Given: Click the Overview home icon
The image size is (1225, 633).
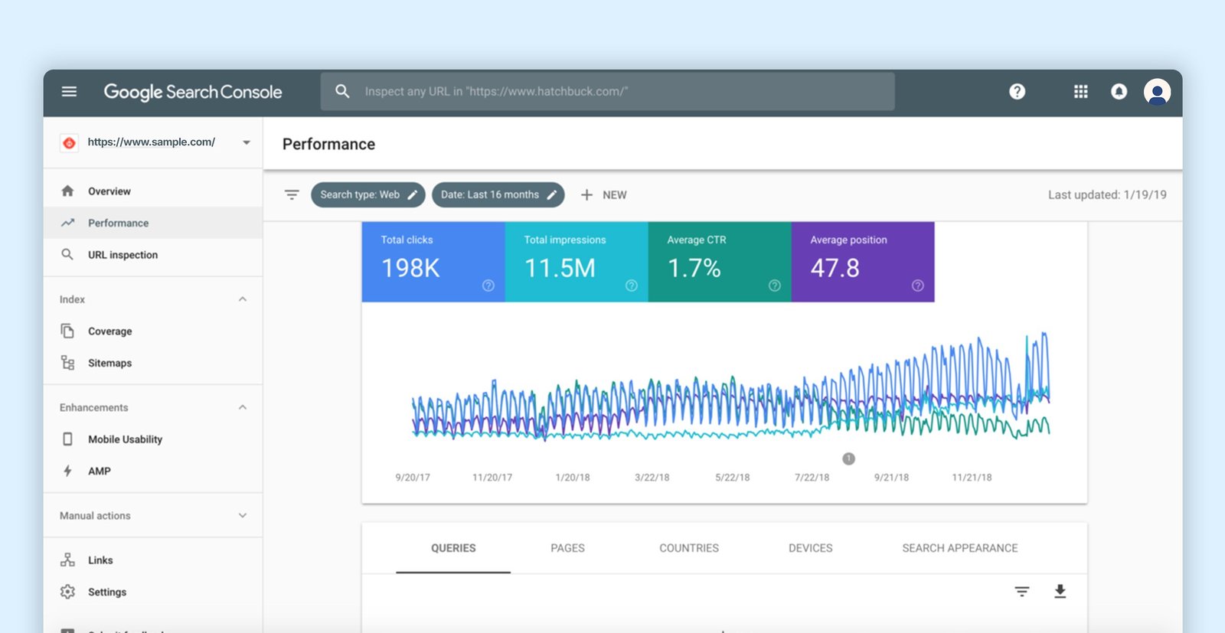Looking at the screenshot, I should pyautogui.click(x=67, y=191).
